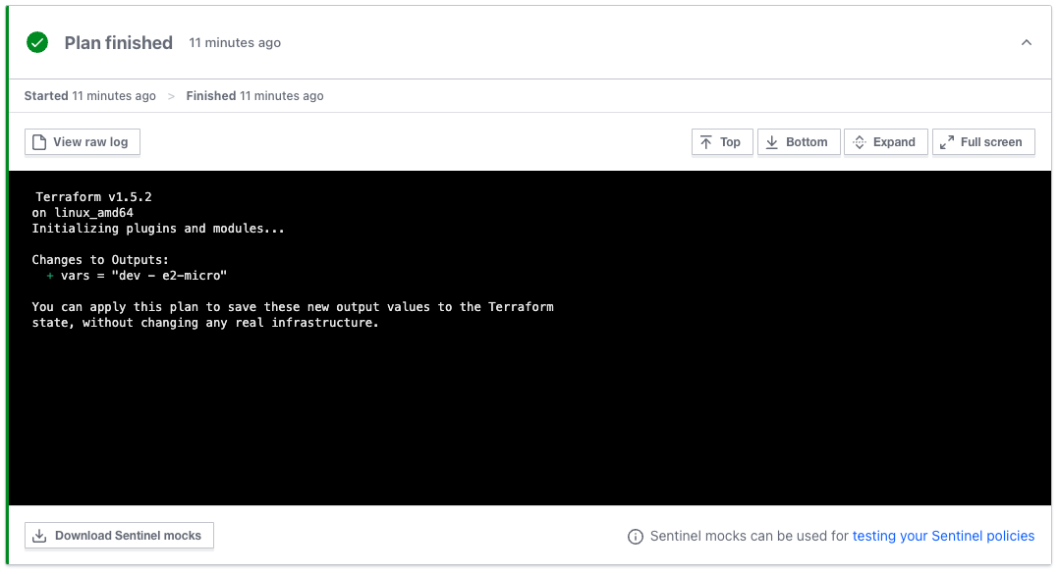Click the 'Started 11 minutes ago' text
Image resolution: width=1059 pixels, height=574 pixels.
(x=89, y=96)
